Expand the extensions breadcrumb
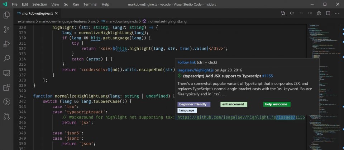Screen dimensions: 344x150 [26, 21]
